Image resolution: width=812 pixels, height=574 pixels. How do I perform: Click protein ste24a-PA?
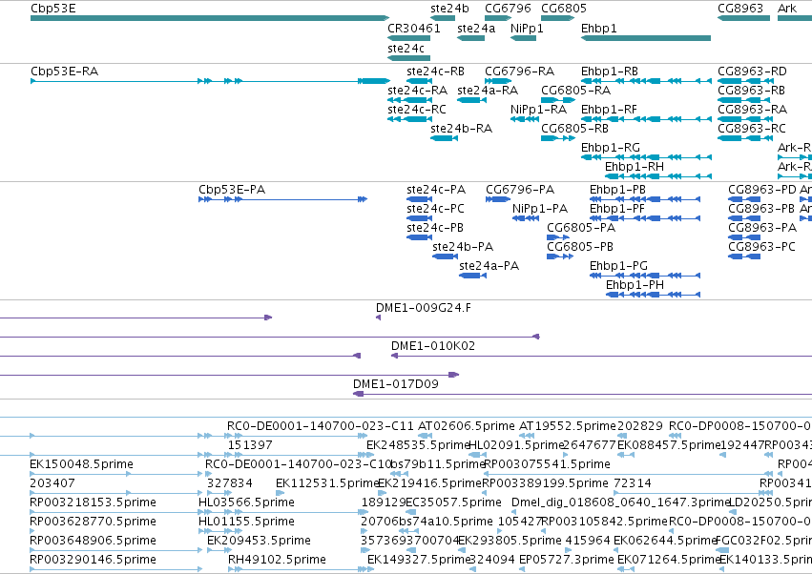[x=489, y=266]
